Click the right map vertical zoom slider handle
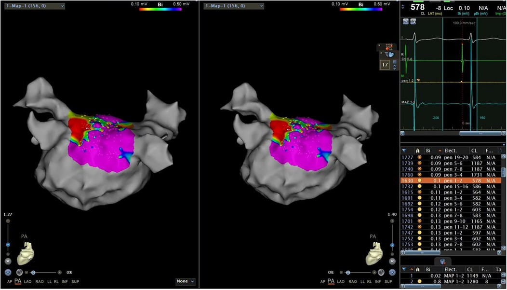Image resolution: width=507 pixels, height=290 pixels. (392, 245)
